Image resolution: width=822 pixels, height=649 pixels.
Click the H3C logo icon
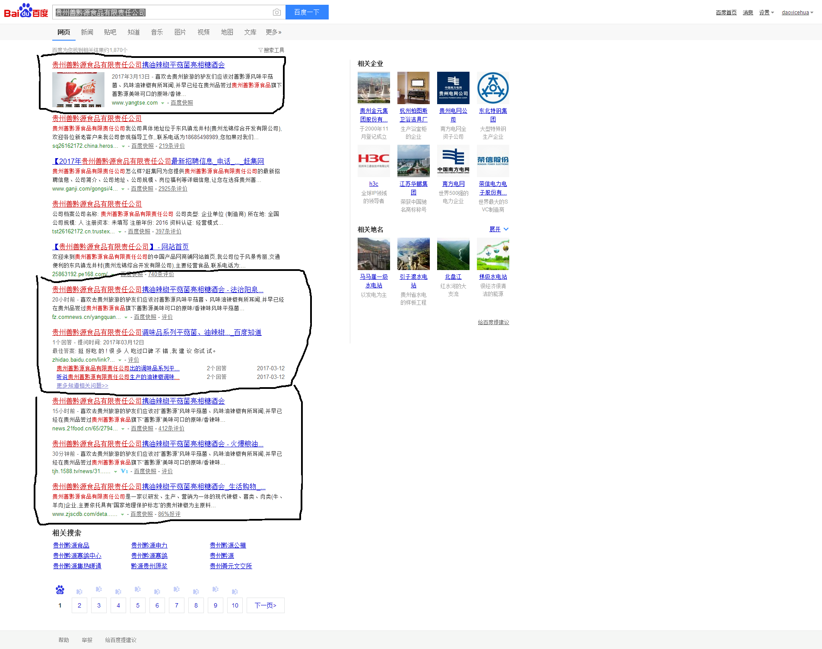(x=374, y=161)
